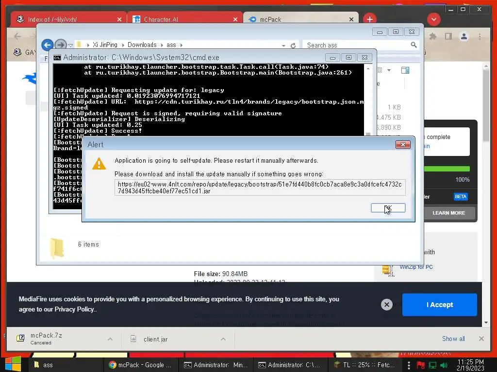Show hidden system tray icons
Image resolution: width=497 pixels, height=372 pixels.
point(409,365)
